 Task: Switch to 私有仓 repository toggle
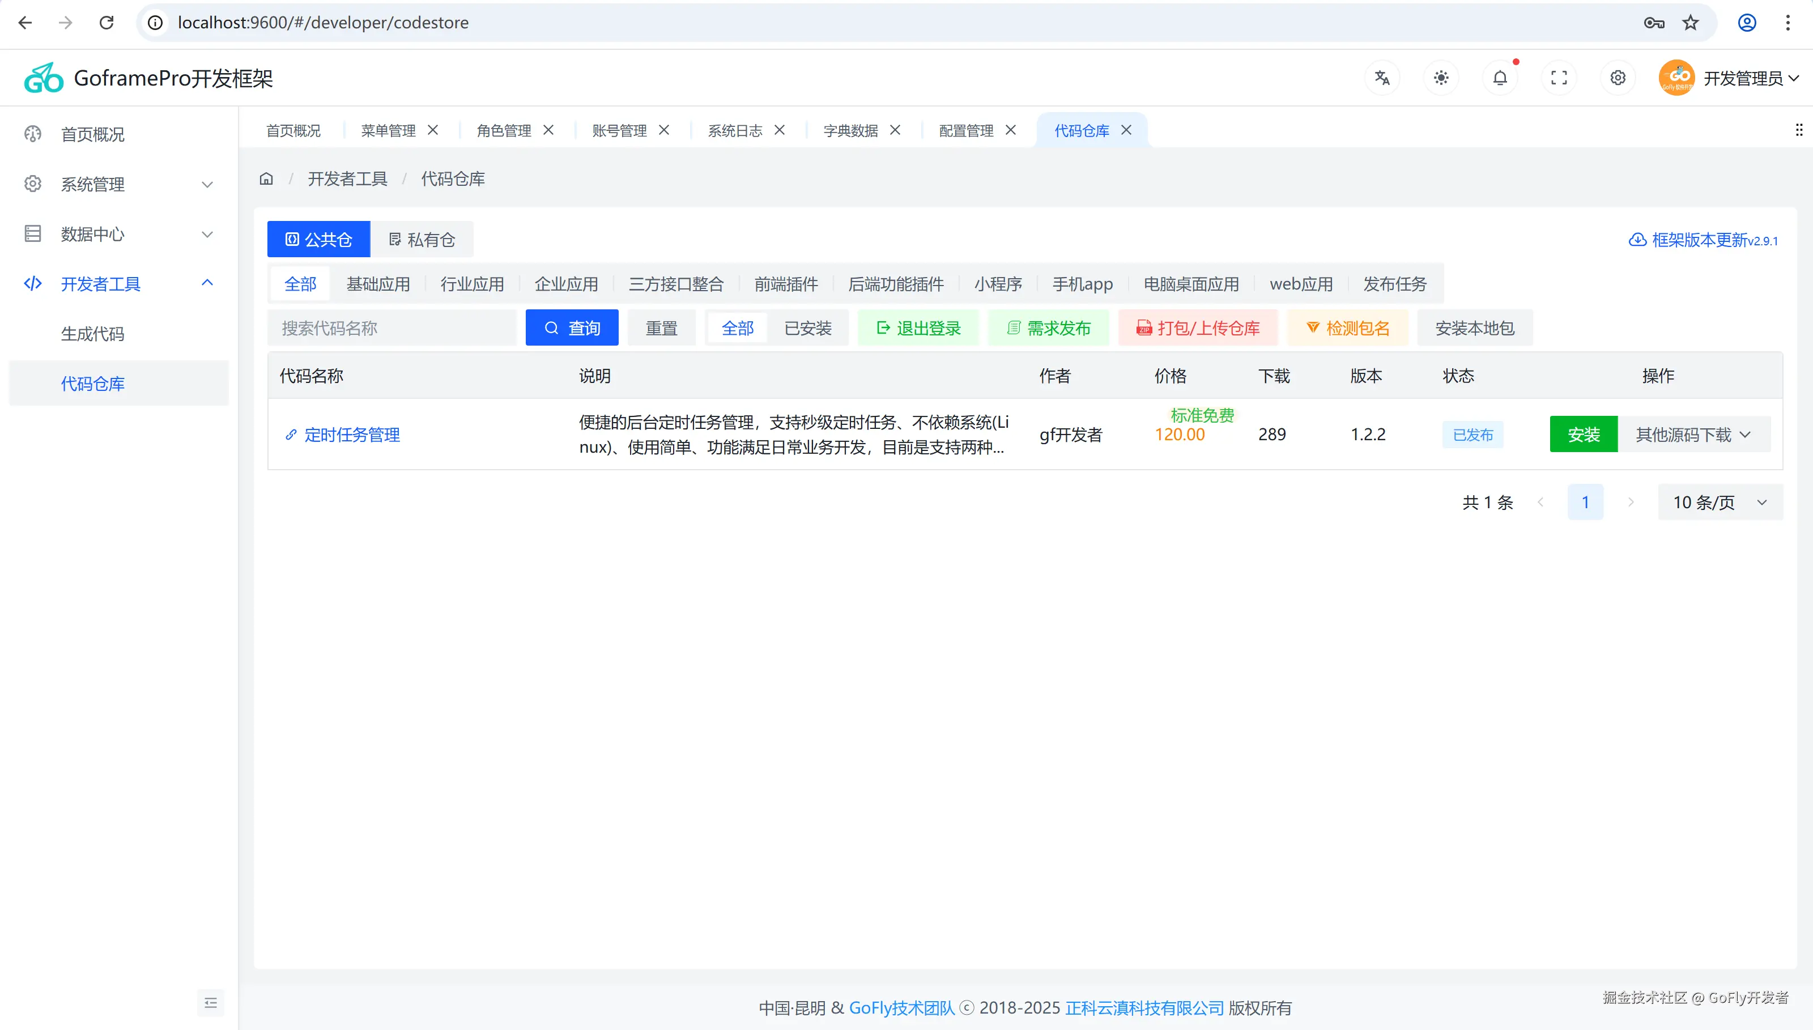point(422,240)
